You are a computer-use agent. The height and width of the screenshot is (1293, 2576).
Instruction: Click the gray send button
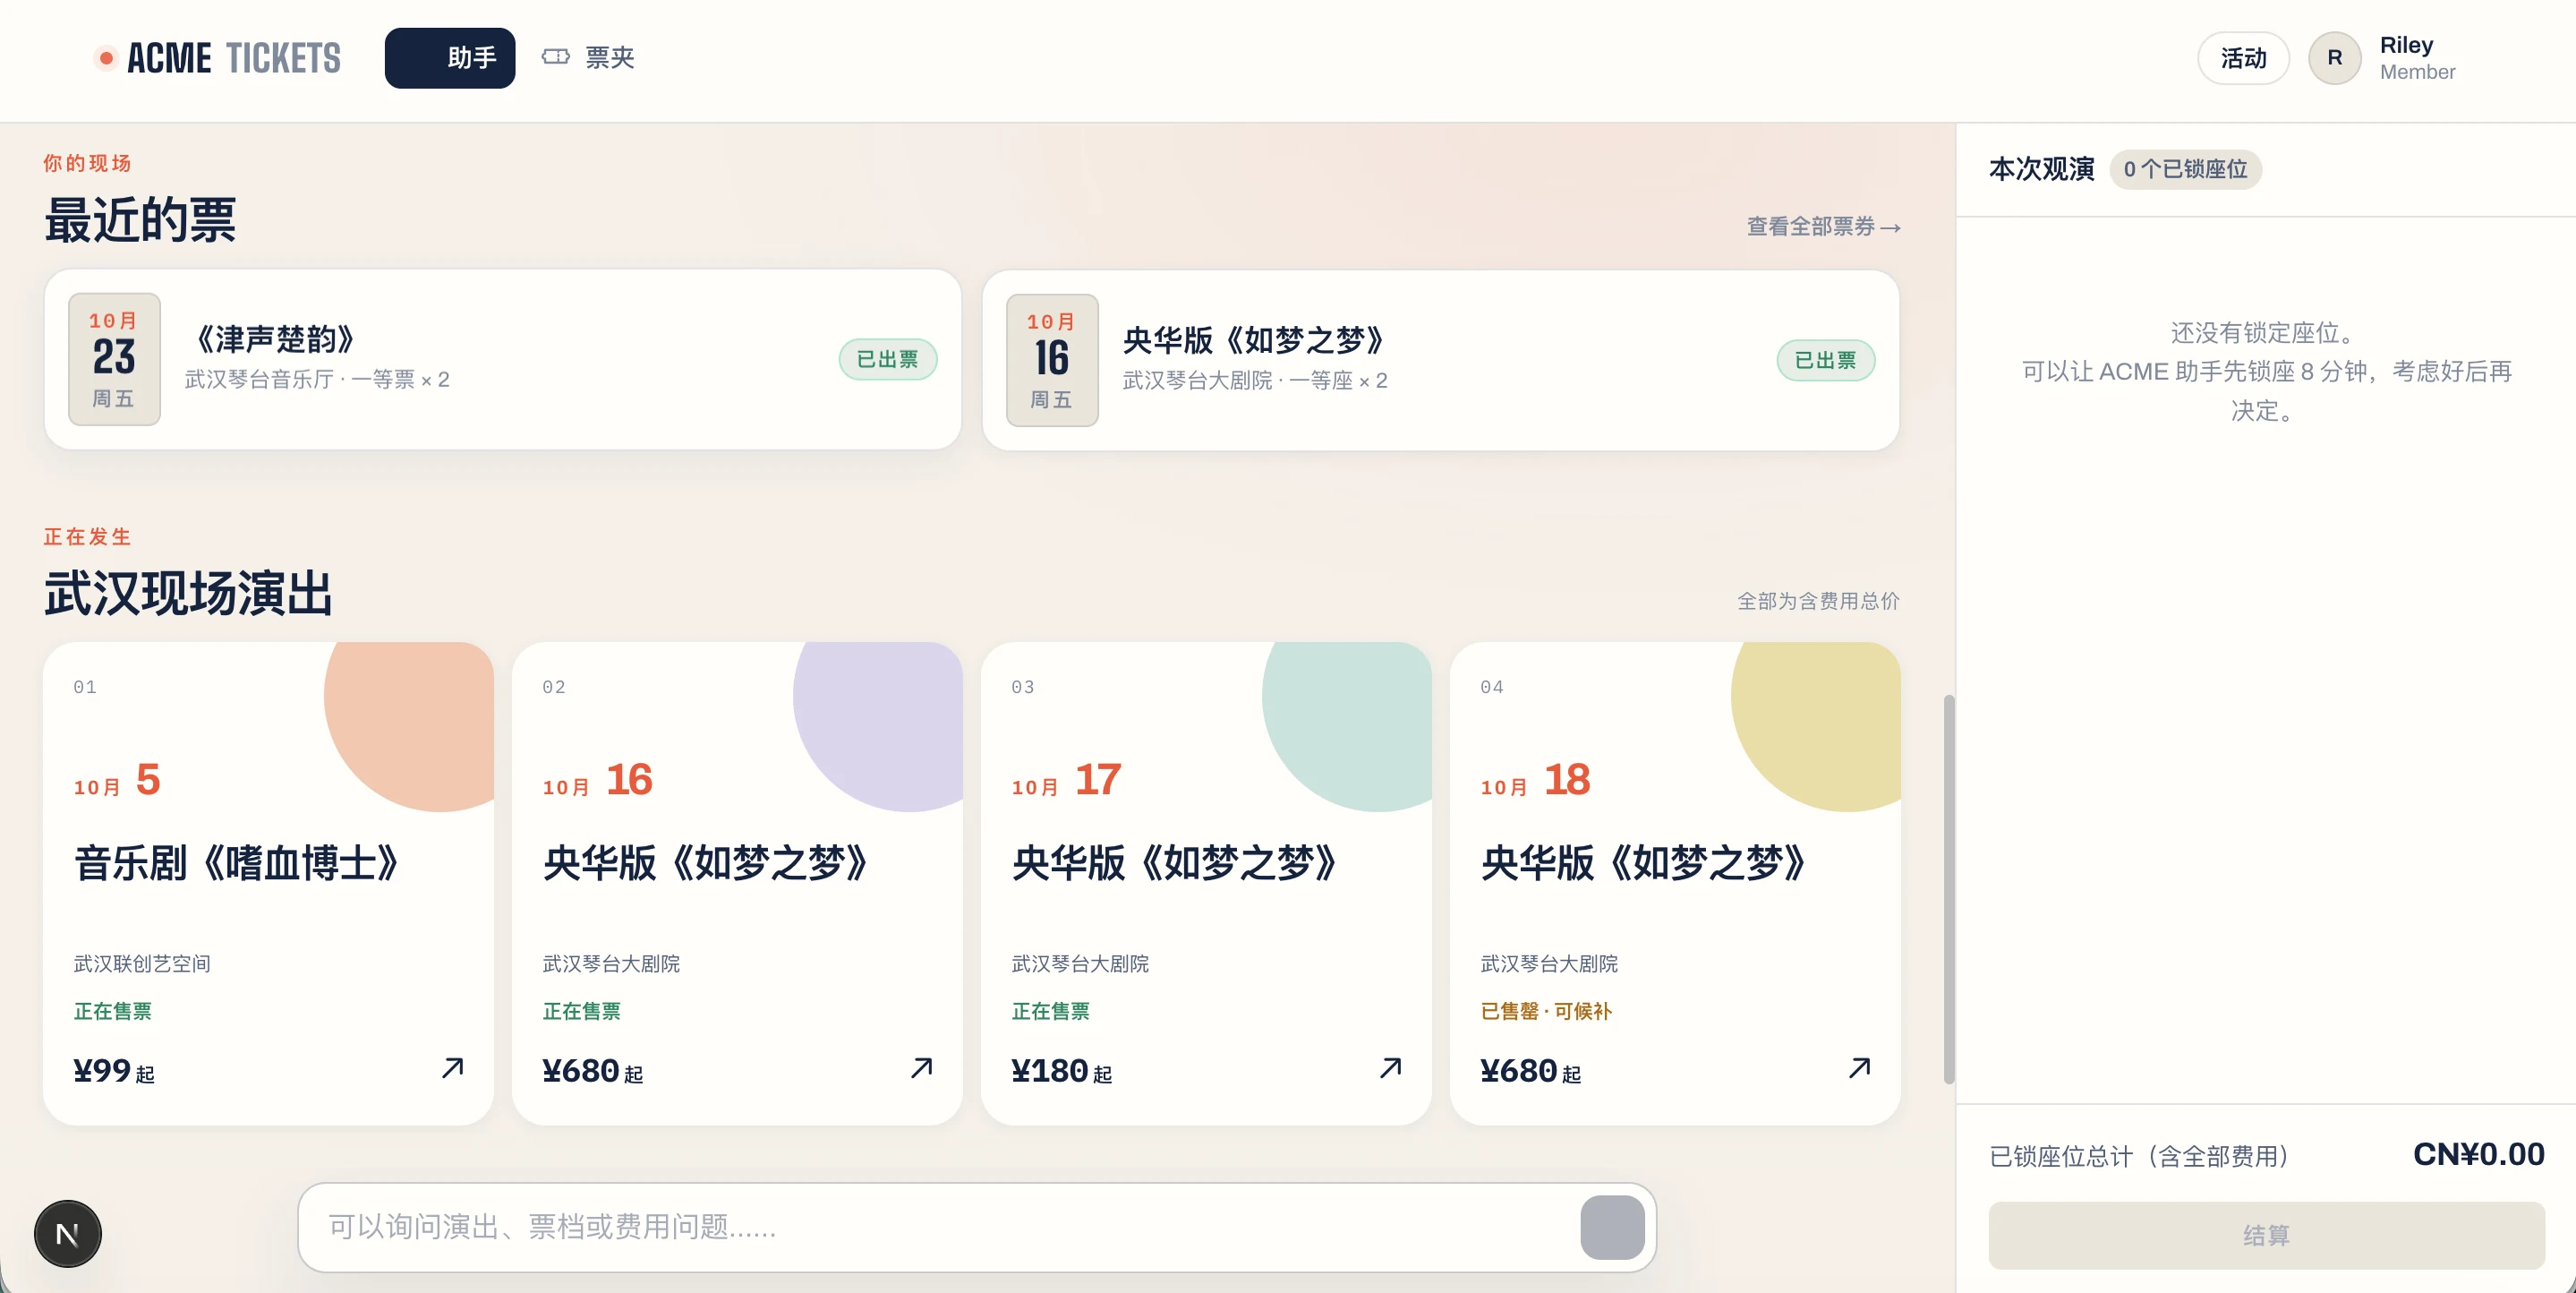[x=1612, y=1227]
